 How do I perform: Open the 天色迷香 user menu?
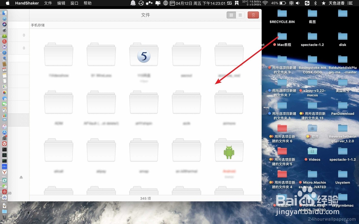[x=337, y=3]
